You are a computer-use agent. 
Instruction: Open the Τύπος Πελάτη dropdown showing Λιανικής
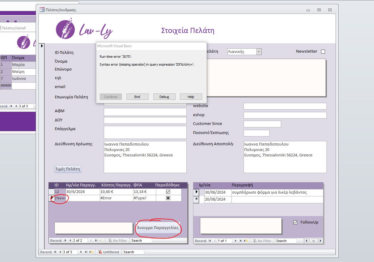pyautogui.click(x=259, y=51)
